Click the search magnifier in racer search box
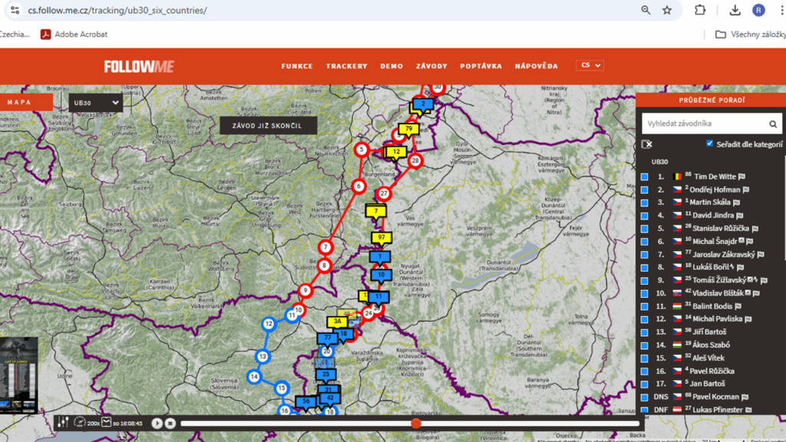 (x=773, y=124)
